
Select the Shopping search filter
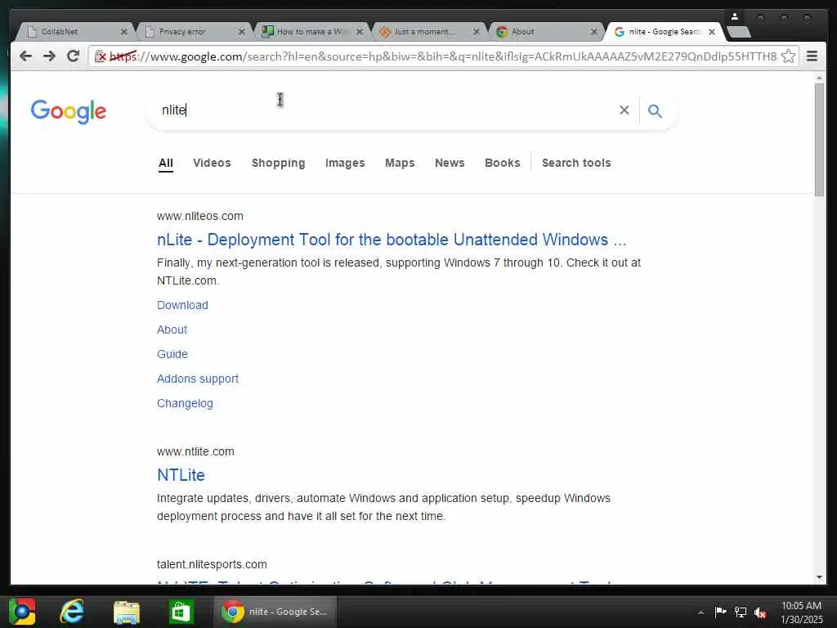pyautogui.click(x=278, y=163)
